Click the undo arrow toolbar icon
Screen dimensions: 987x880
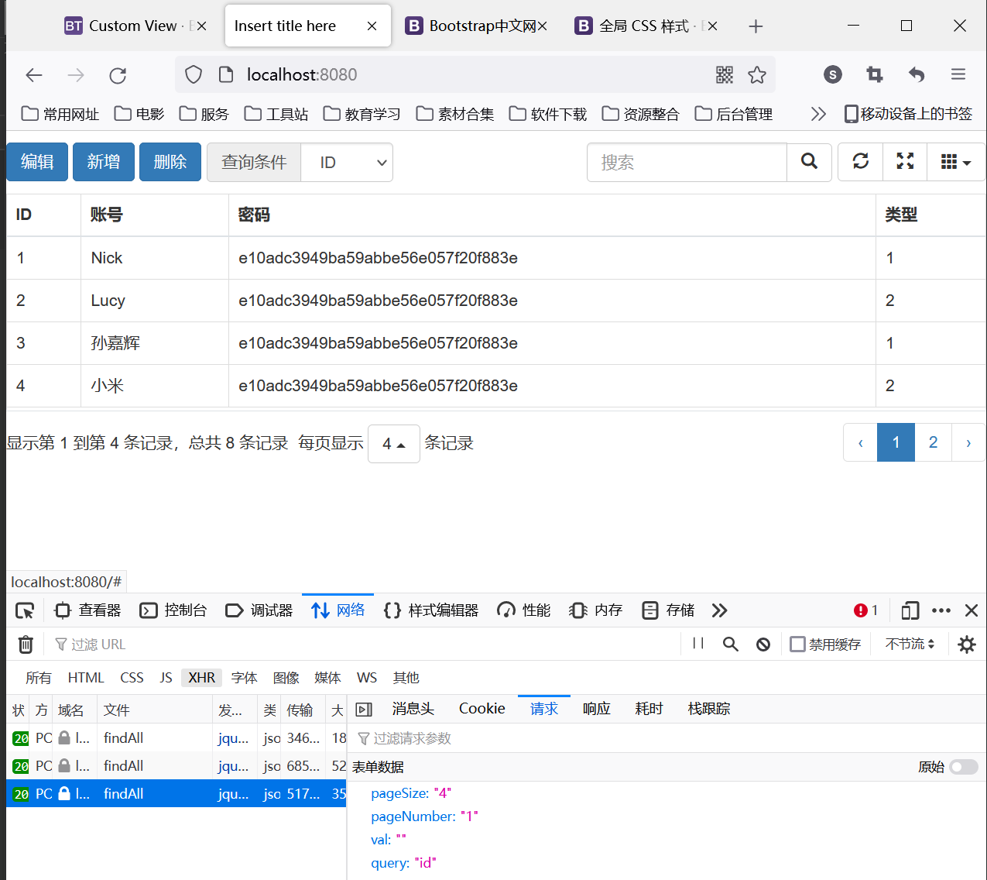point(917,74)
